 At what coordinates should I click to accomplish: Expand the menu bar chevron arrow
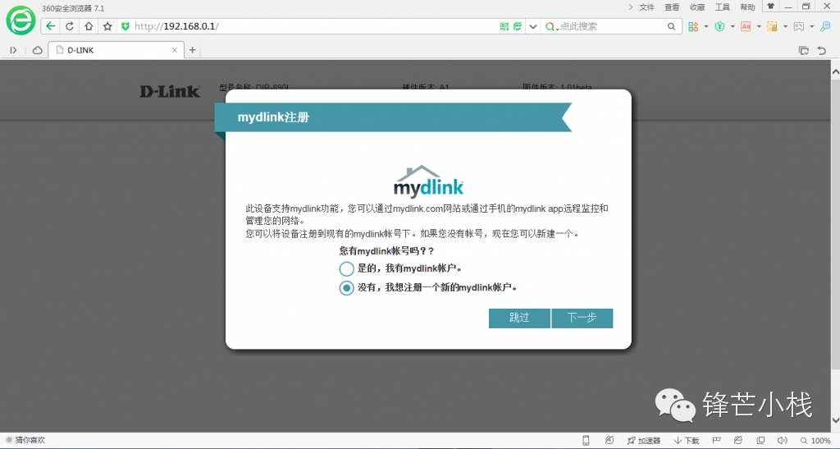coord(631,7)
